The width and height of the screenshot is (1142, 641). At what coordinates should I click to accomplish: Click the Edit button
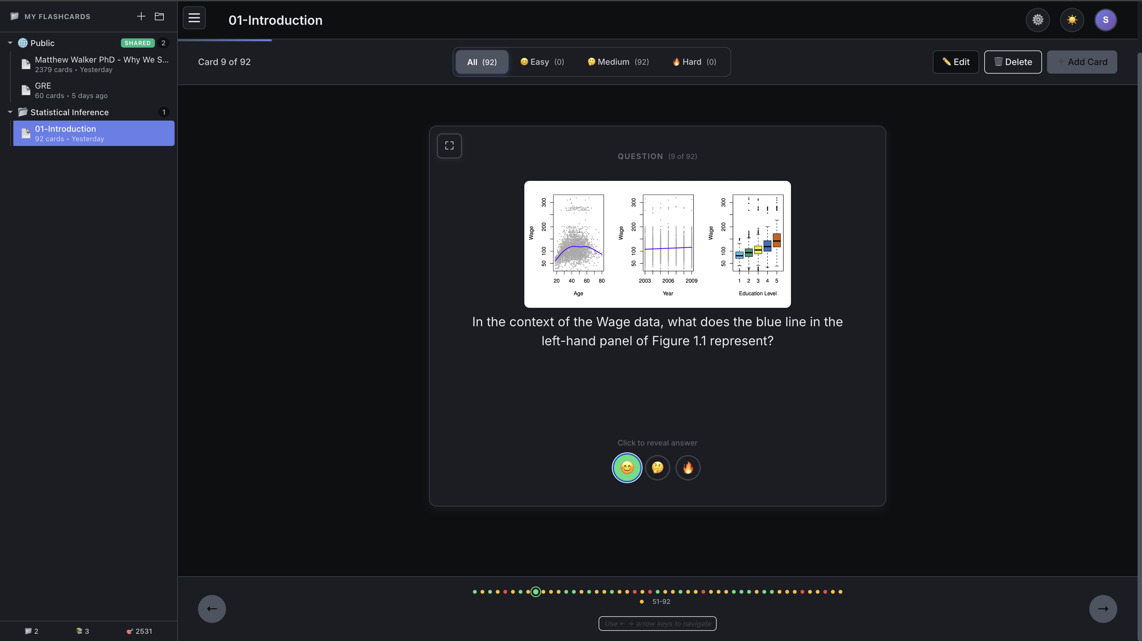click(955, 62)
